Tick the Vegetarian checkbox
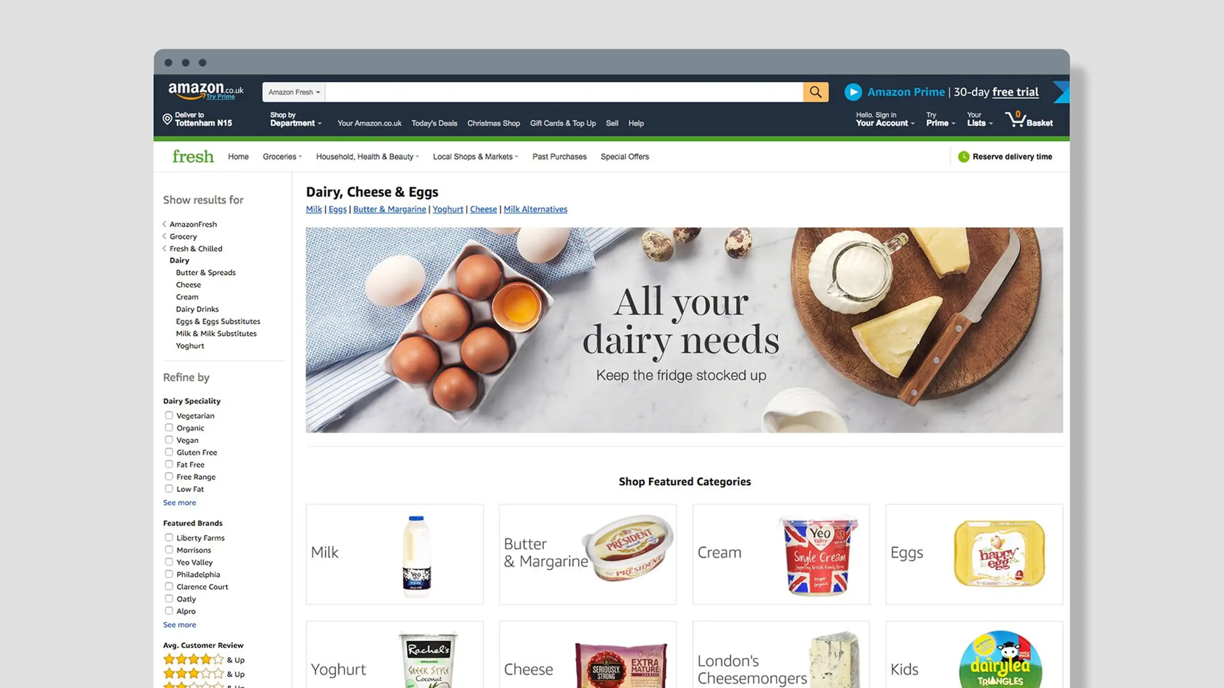Image resolution: width=1224 pixels, height=688 pixels. coord(169,415)
